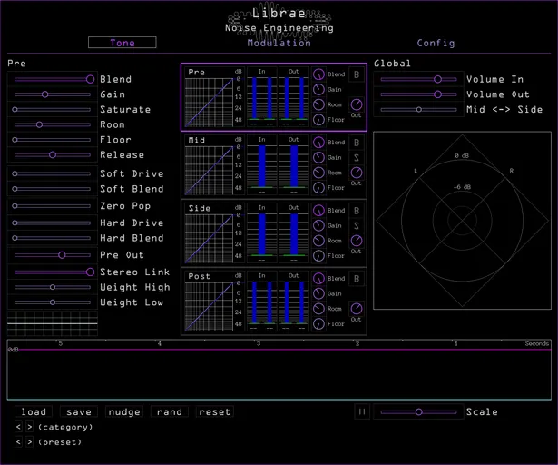Adjust the Hard Drive slider
This screenshot has width=558, height=465.
click(53, 223)
